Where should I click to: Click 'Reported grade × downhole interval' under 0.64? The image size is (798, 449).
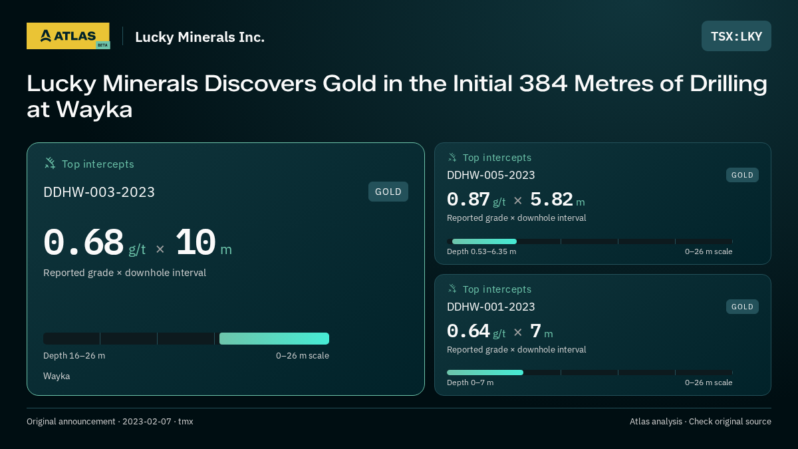pos(517,349)
